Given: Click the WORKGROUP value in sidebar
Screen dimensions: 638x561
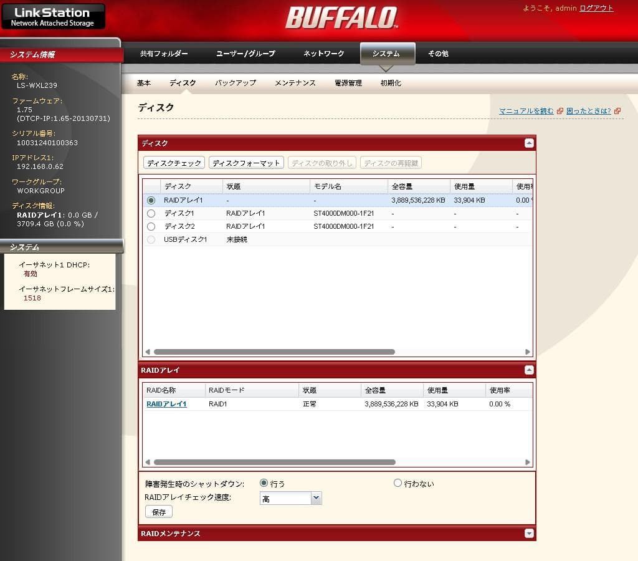Looking at the screenshot, I should pyautogui.click(x=40, y=191).
